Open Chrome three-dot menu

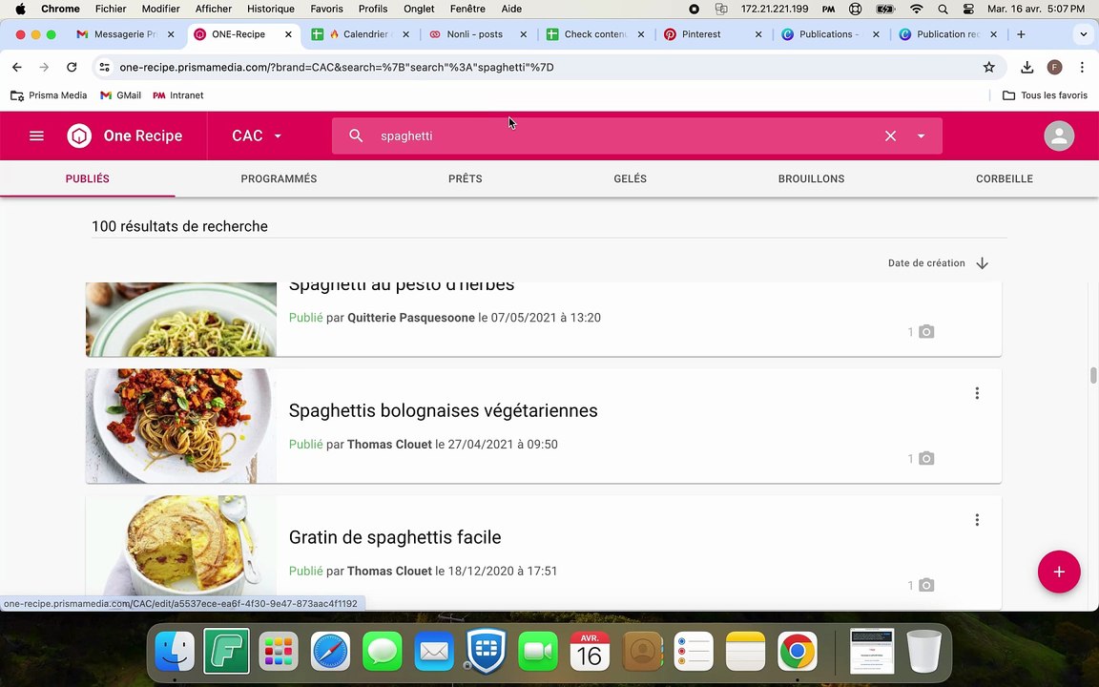(1082, 68)
